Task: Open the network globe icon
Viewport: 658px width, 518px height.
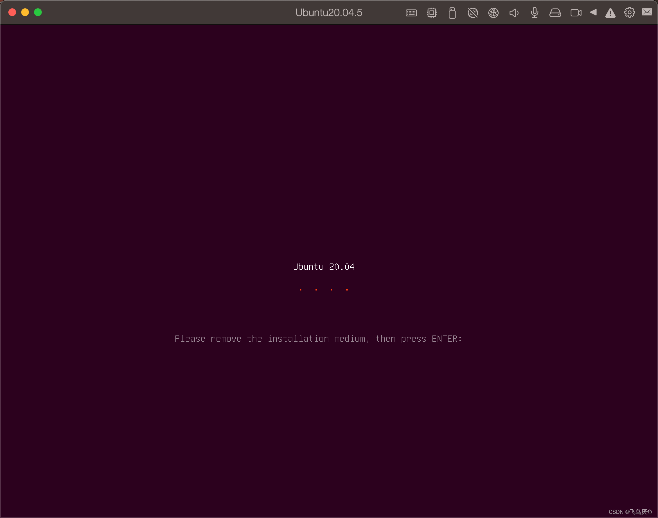Action: pos(493,13)
